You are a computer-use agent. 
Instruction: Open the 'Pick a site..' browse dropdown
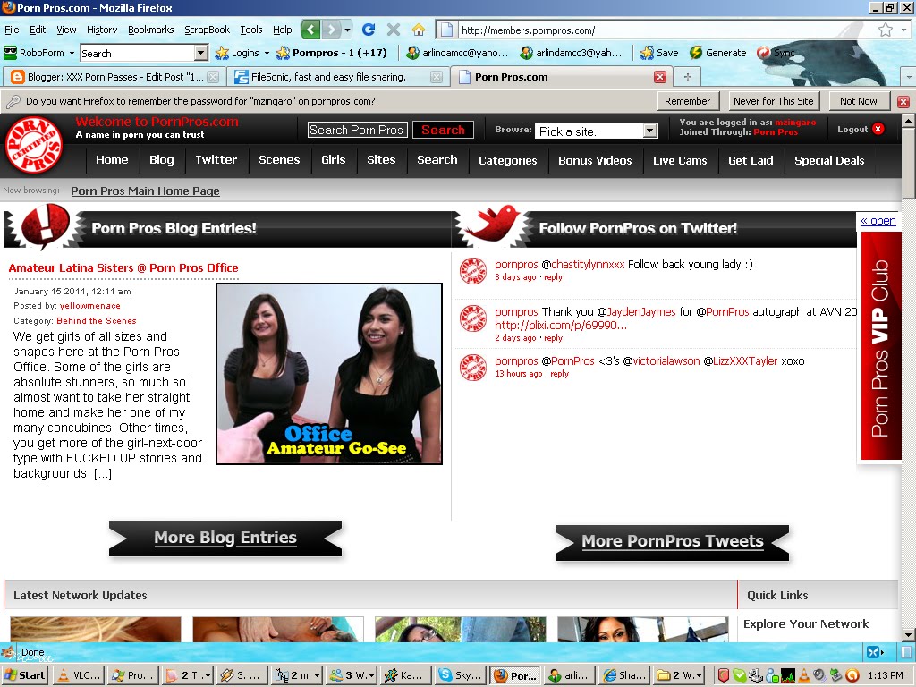pyautogui.click(x=650, y=131)
